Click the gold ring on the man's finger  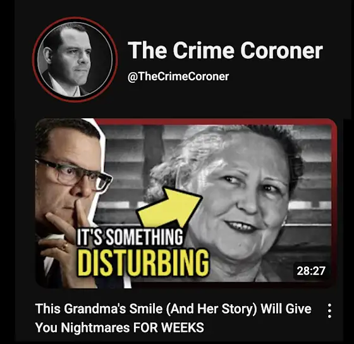(x=65, y=246)
